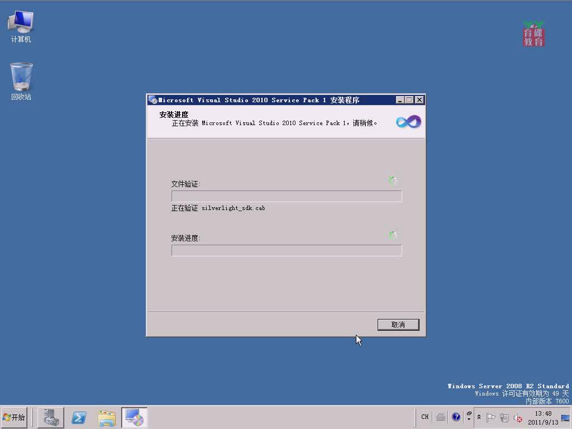Select the setup installer taskbar button

click(x=134, y=417)
